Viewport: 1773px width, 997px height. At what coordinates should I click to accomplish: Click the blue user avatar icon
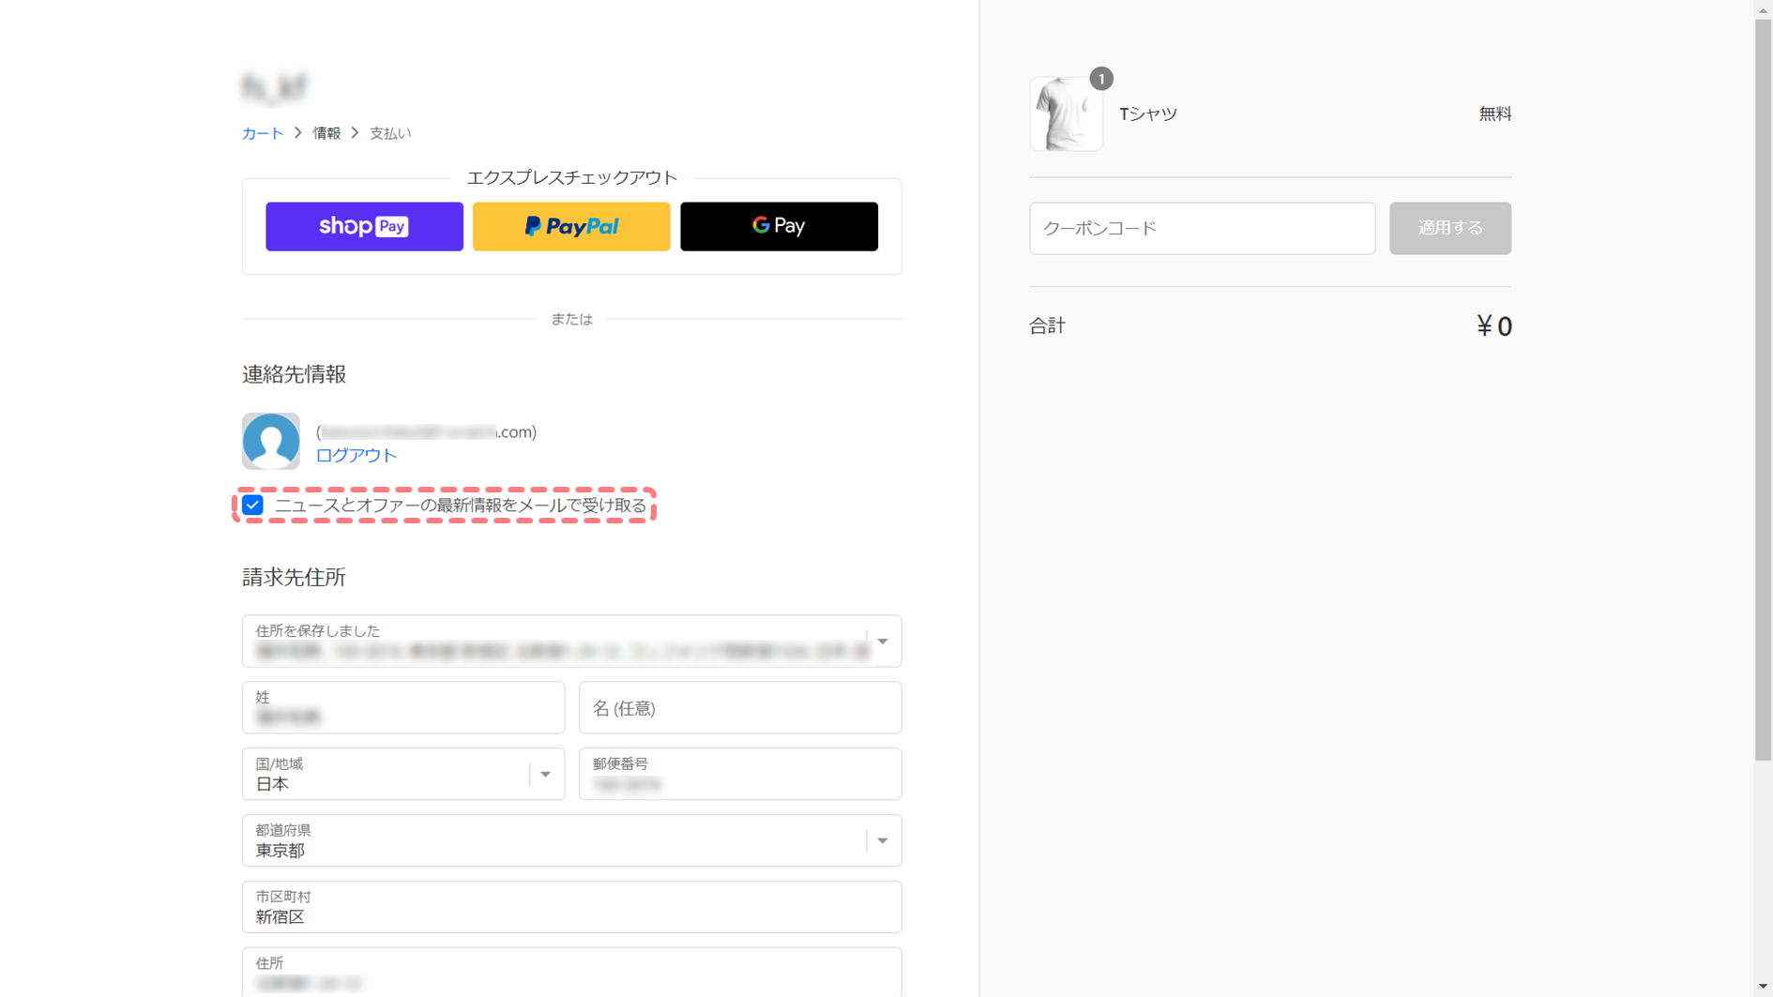[271, 441]
